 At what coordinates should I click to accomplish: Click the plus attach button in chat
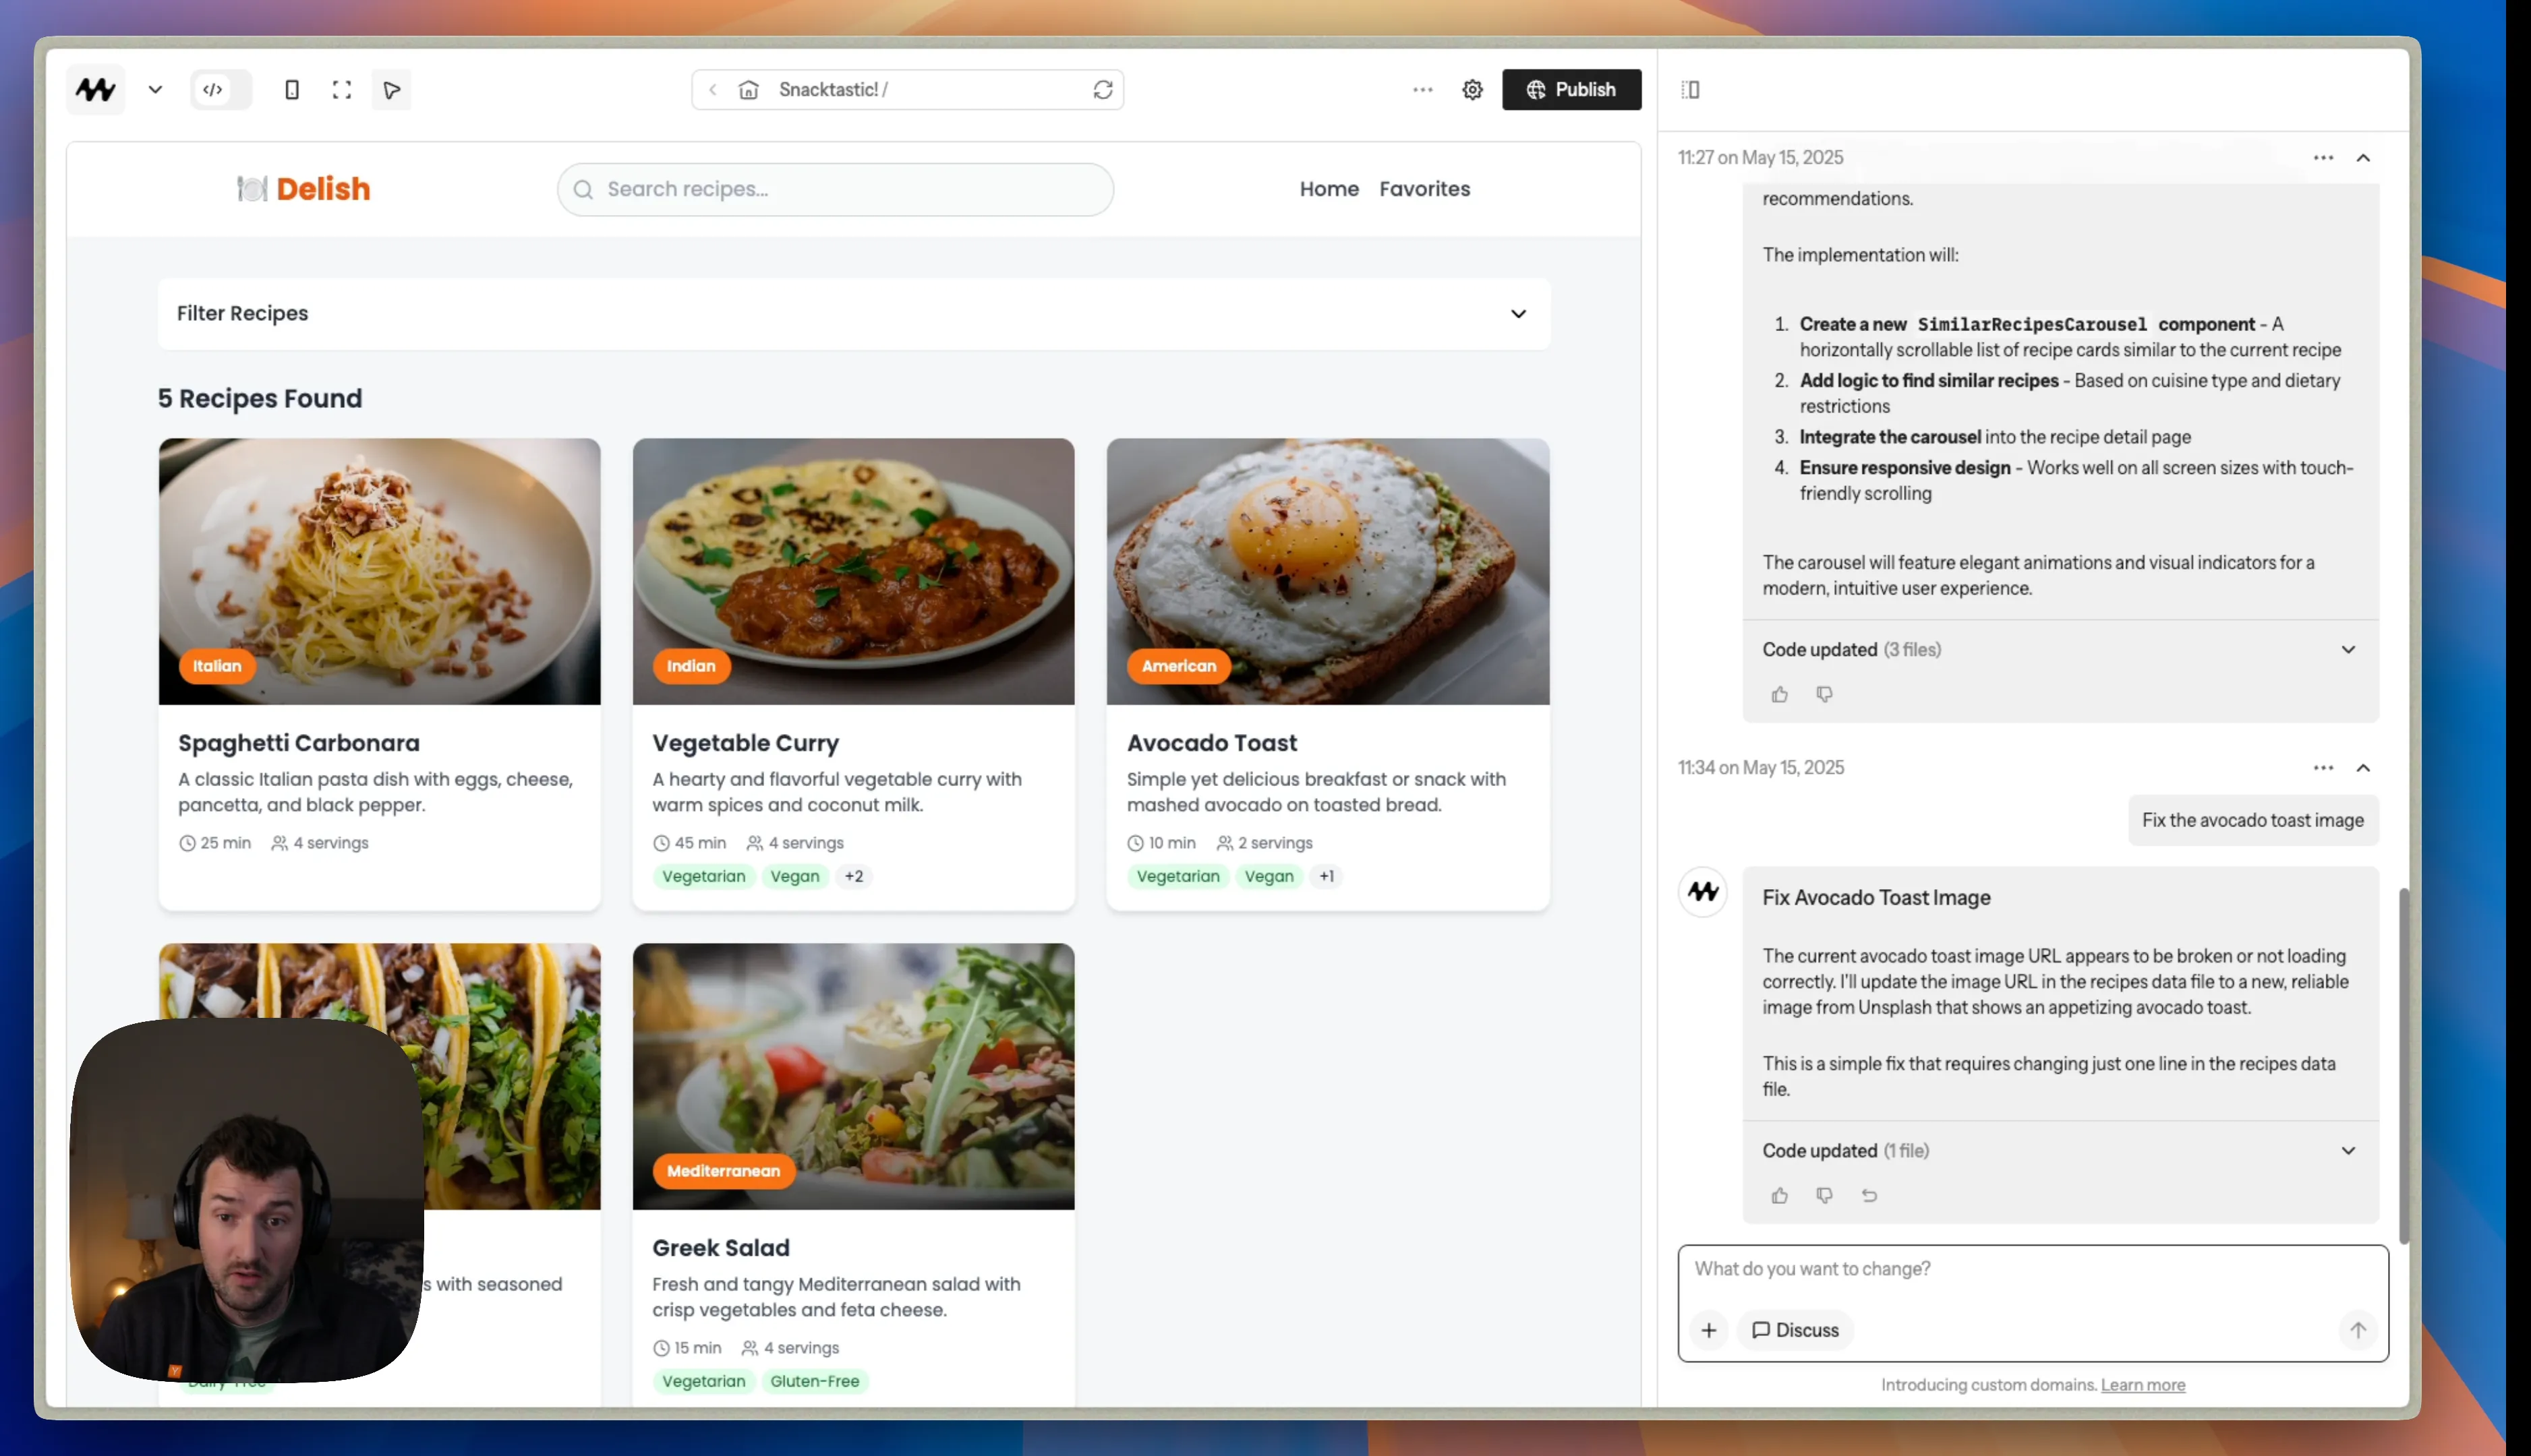[1709, 1330]
